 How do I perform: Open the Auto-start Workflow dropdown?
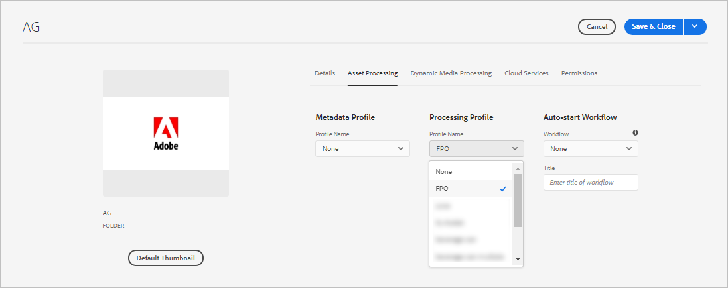[591, 149]
